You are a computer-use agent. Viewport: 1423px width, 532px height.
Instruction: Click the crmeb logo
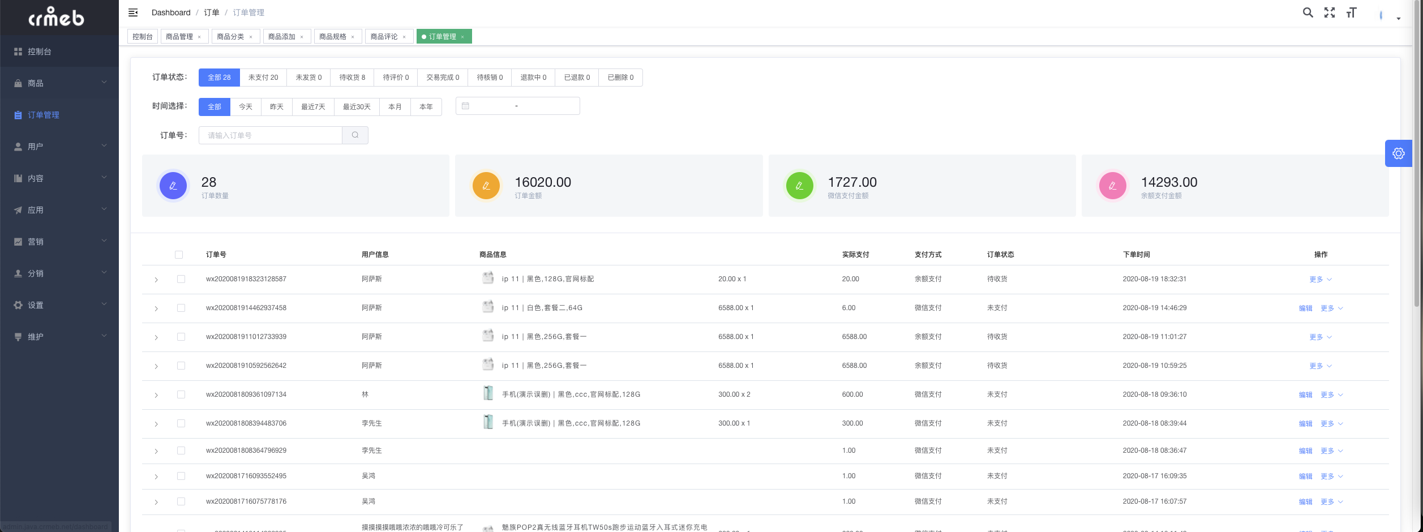click(56, 17)
